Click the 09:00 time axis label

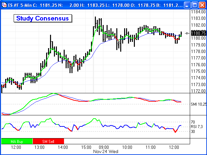[104, 147]
